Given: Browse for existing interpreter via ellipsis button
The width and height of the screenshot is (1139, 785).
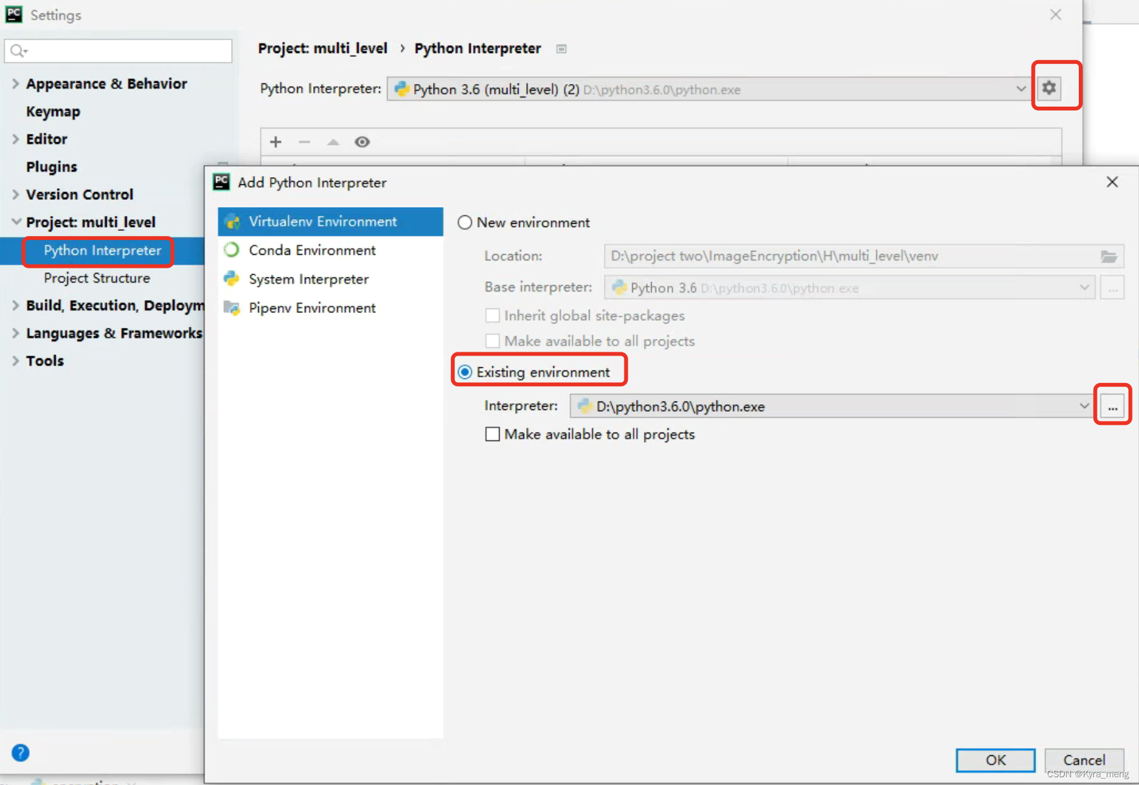Looking at the screenshot, I should pos(1112,405).
